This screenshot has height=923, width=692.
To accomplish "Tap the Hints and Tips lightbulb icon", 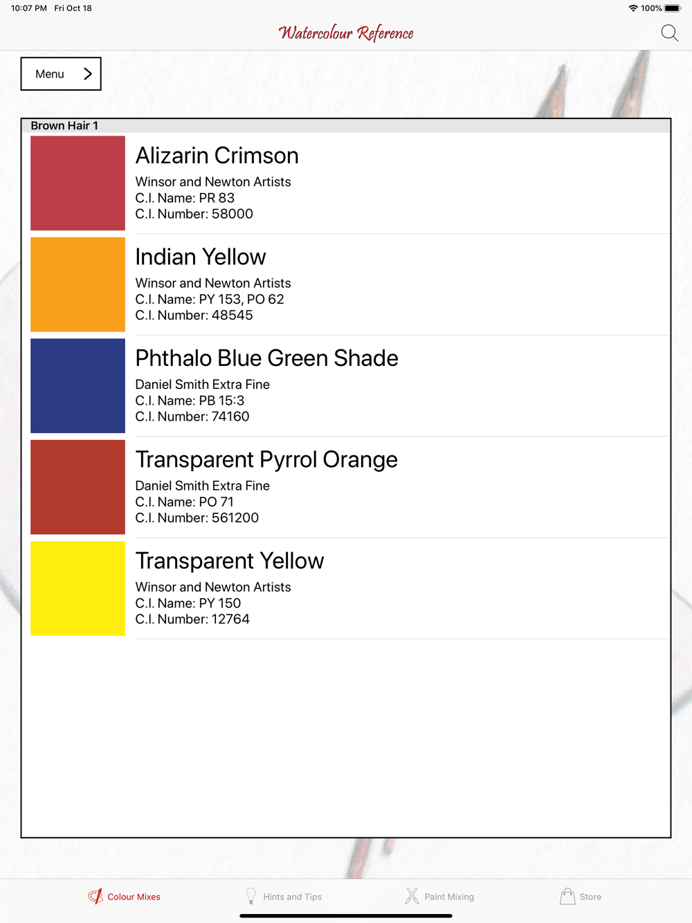I will 251,896.
